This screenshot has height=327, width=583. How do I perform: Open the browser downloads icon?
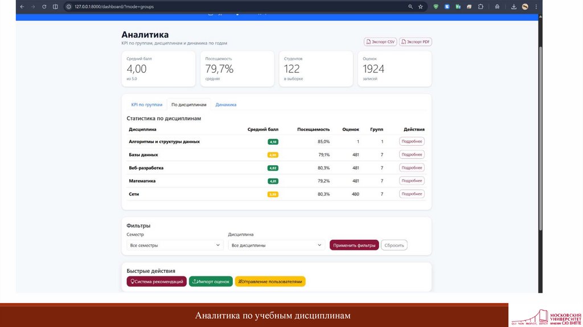pyautogui.click(x=514, y=7)
